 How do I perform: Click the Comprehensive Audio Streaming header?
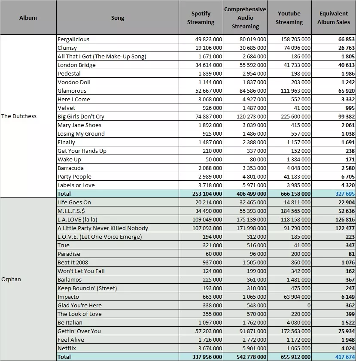click(245, 18)
